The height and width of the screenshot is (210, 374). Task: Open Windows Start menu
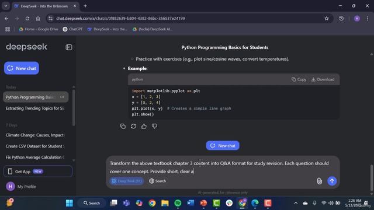tap(70, 203)
